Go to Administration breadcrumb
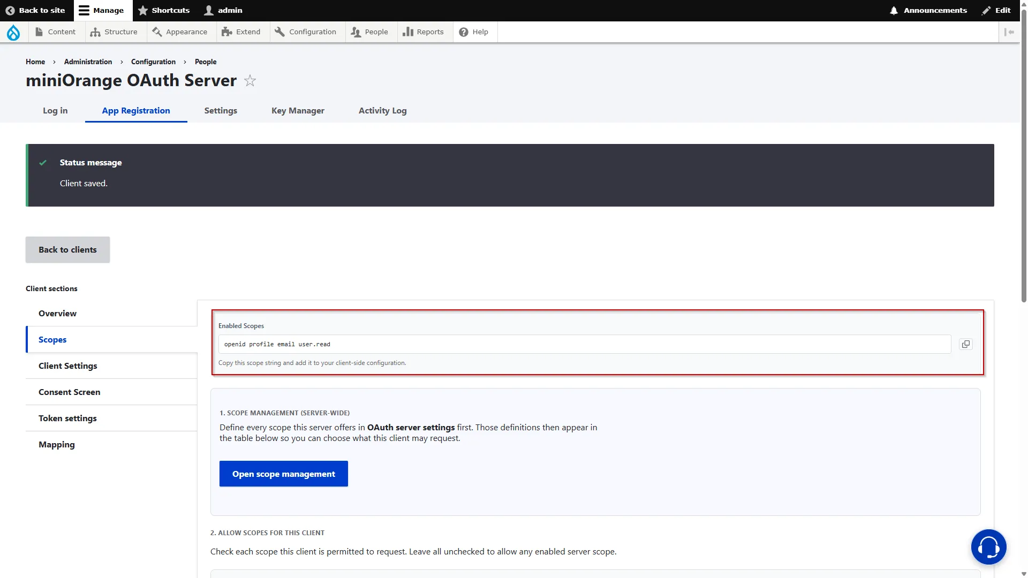 pos(88,62)
